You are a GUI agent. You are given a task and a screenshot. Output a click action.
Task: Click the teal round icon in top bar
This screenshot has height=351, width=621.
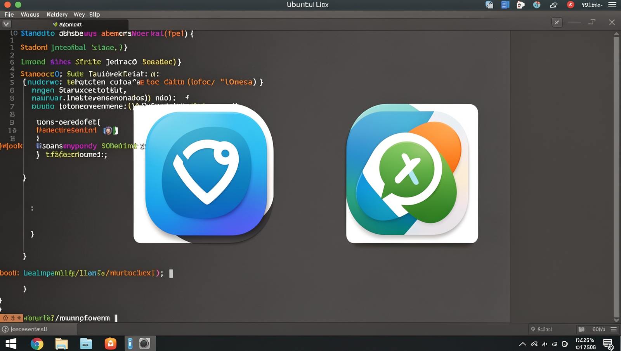tap(537, 5)
